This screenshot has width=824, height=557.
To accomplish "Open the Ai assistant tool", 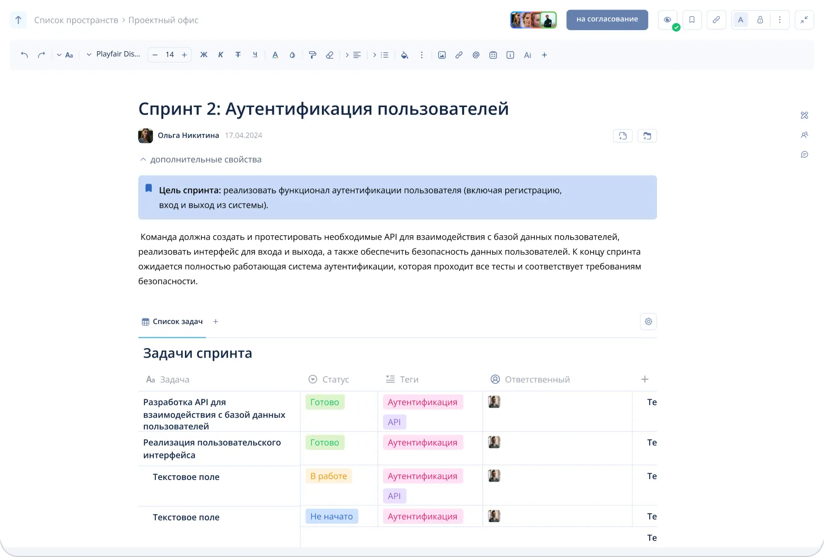I will pyautogui.click(x=527, y=55).
